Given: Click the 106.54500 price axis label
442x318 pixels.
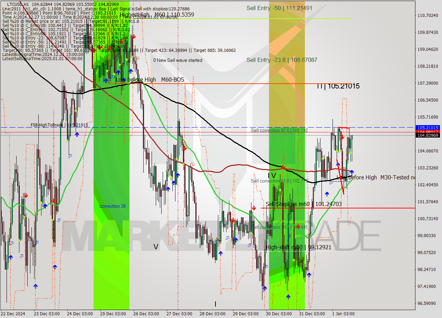Looking at the screenshot, I should pyautogui.click(x=427, y=100).
